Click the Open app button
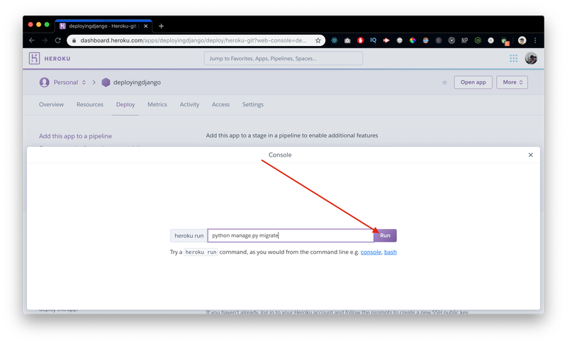Screen dimensions: 567x344 tap(473, 82)
